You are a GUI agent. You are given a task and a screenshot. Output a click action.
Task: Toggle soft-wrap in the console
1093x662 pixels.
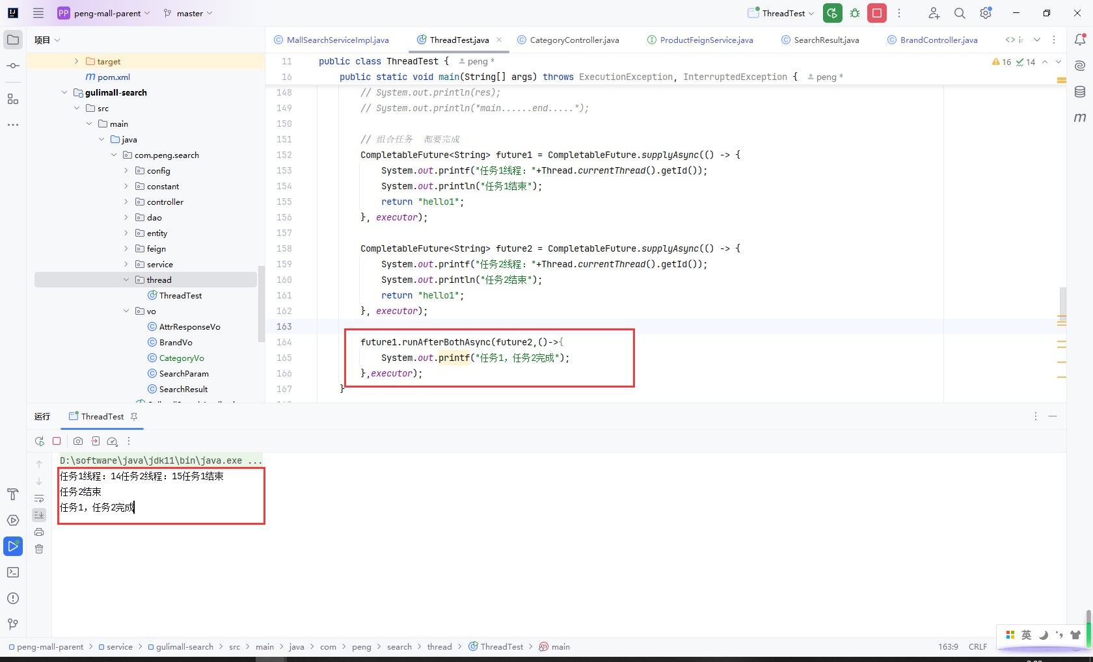pos(39,498)
